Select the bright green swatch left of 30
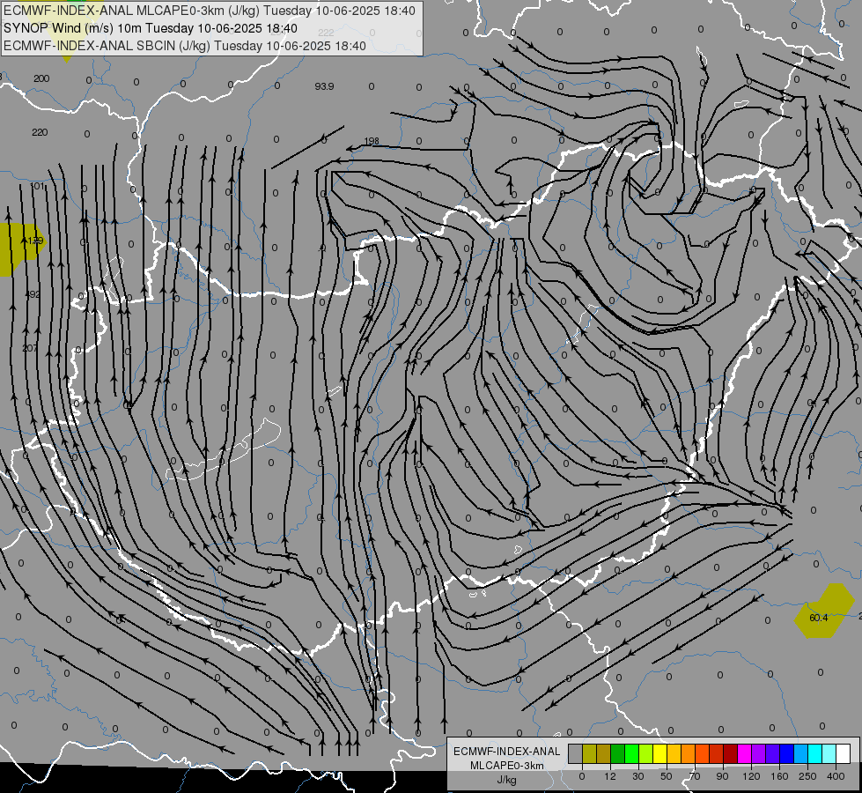862x793 pixels. pyautogui.click(x=631, y=753)
